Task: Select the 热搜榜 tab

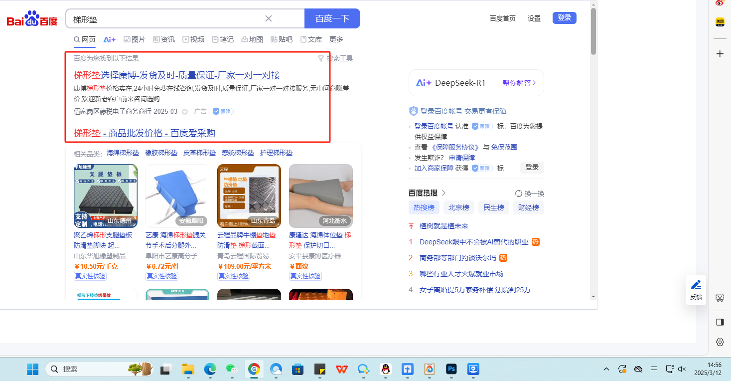Action: tap(424, 207)
